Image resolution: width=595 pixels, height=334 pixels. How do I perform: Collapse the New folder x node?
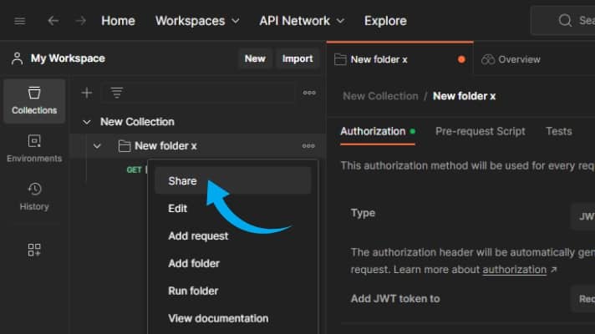(97, 146)
